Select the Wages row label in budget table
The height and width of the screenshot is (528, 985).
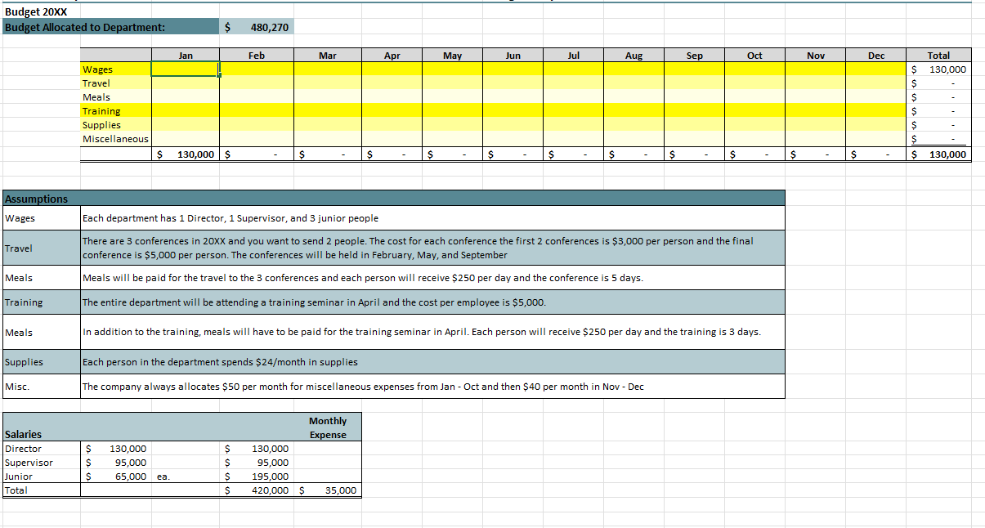click(115, 69)
